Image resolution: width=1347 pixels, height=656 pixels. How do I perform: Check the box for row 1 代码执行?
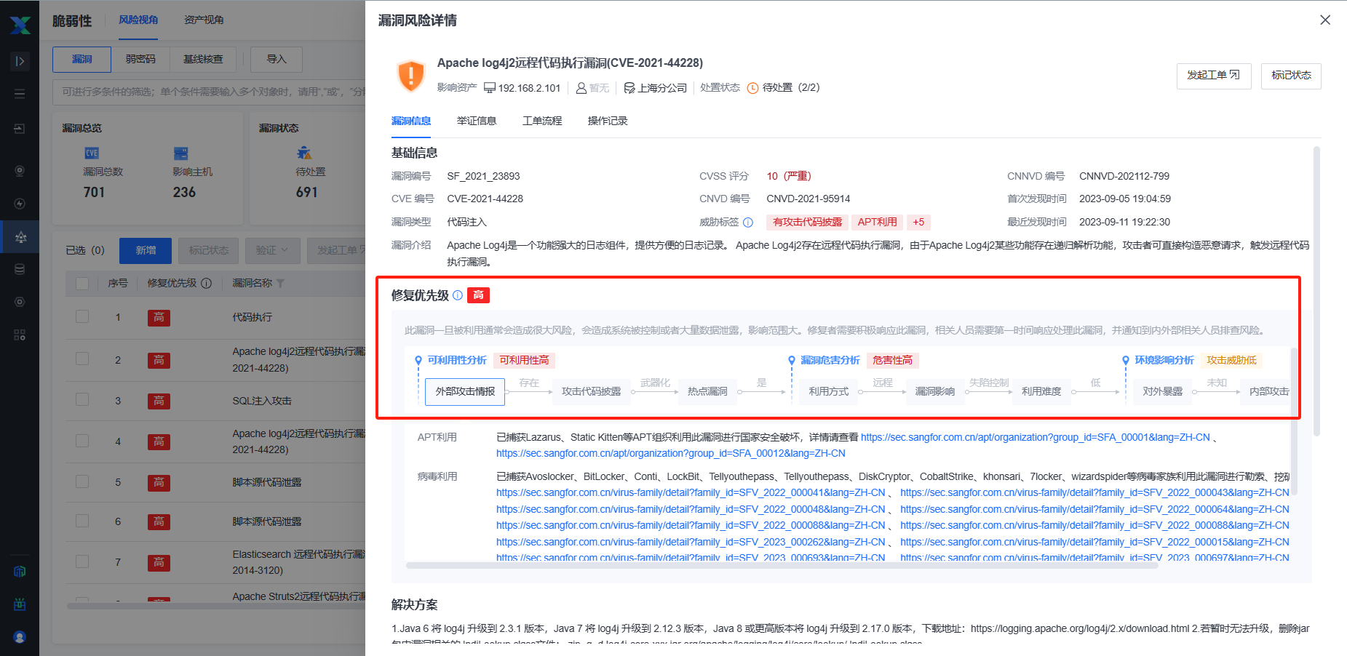tap(82, 317)
